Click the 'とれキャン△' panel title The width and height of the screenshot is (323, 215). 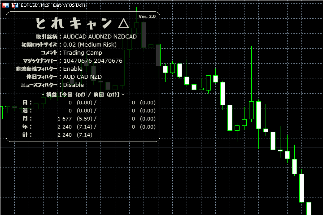83,23
